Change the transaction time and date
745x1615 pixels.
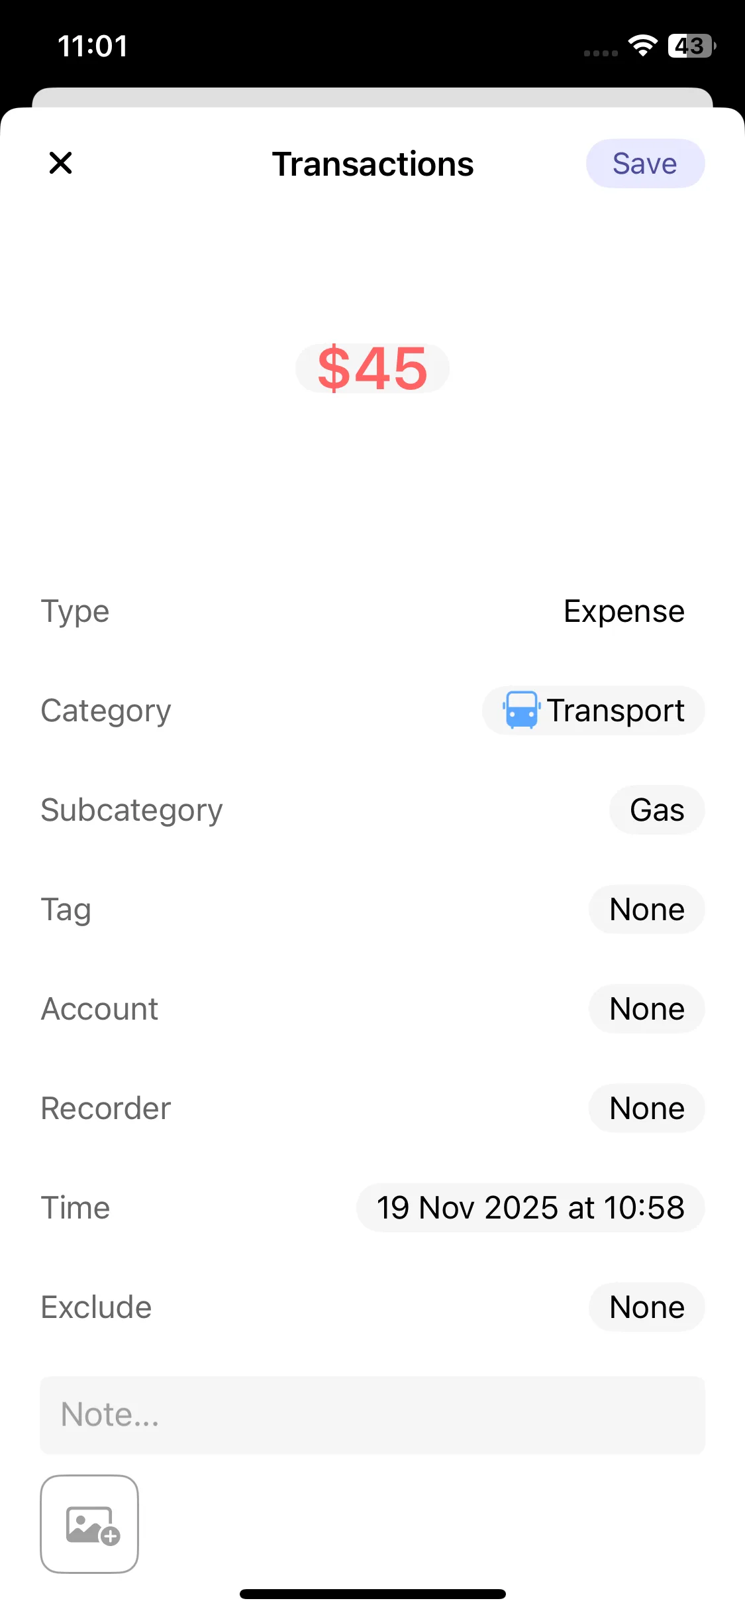click(x=530, y=1208)
